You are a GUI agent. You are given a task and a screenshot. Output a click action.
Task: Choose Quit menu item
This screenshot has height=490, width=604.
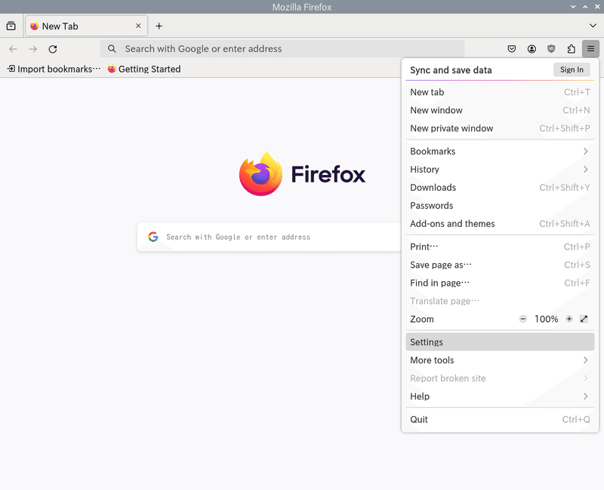(x=500, y=420)
